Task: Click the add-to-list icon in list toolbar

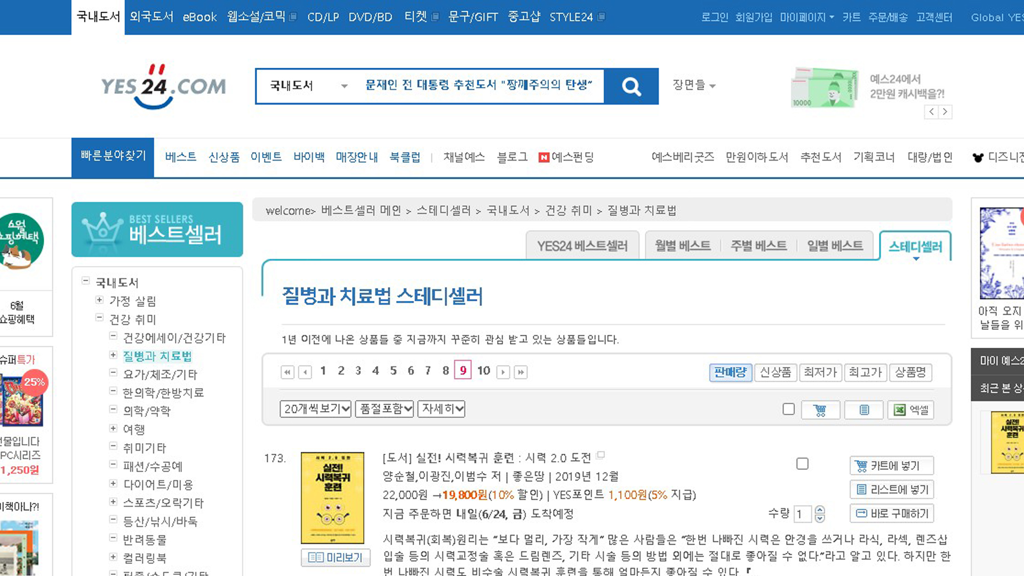Action: coord(864,410)
